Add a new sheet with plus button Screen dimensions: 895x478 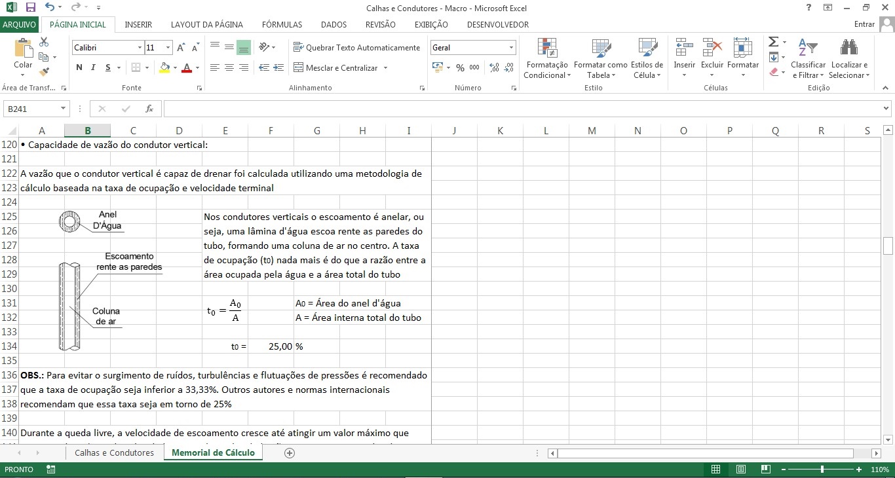[x=290, y=452]
